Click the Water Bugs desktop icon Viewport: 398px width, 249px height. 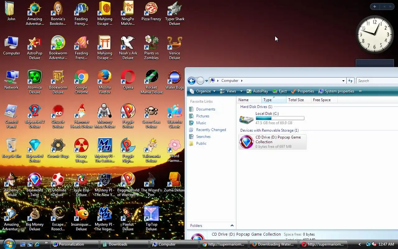click(x=175, y=79)
